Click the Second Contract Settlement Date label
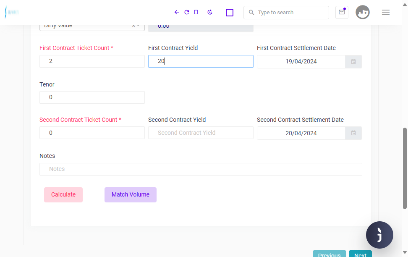The image size is (408, 257). click(x=300, y=120)
